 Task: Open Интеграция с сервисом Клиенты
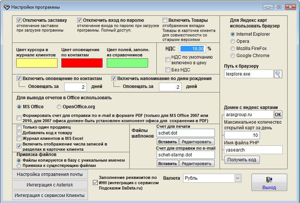50,195
